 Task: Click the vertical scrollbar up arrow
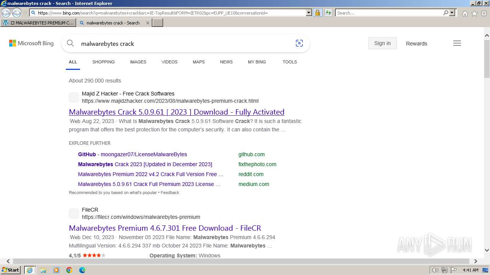(487, 36)
